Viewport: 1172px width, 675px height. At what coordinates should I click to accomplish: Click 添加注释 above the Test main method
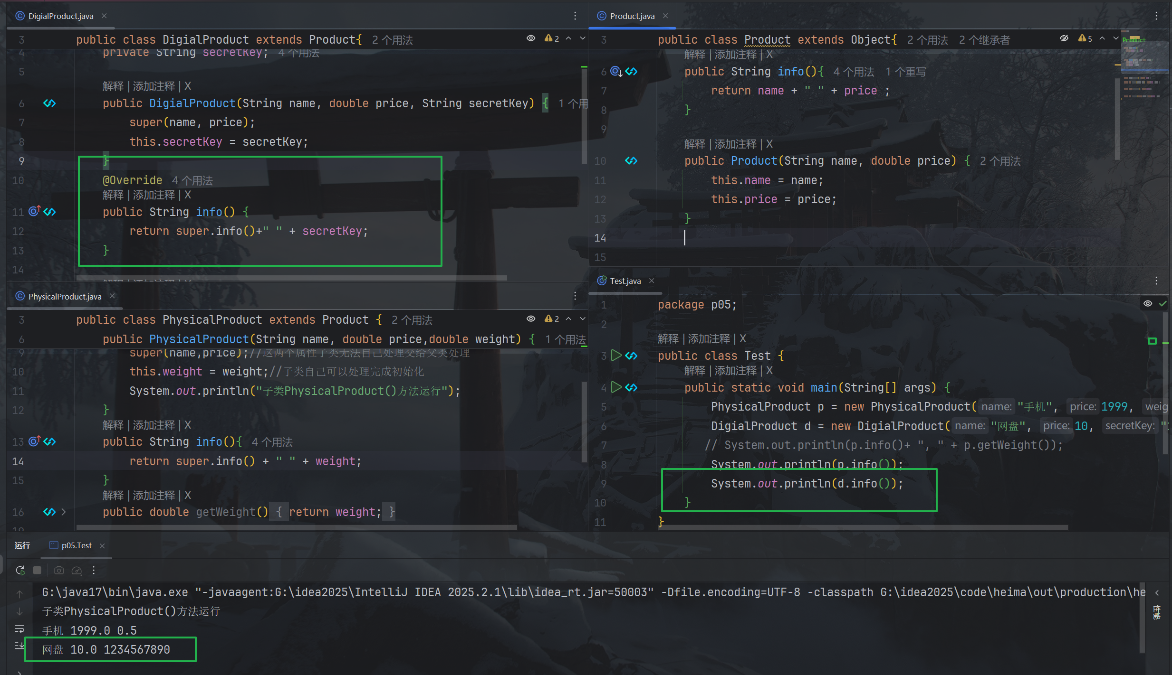click(x=735, y=370)
